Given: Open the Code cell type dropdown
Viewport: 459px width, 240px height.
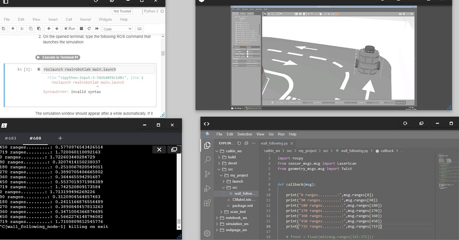Looking at the screenshot, I should click(117, 29).
